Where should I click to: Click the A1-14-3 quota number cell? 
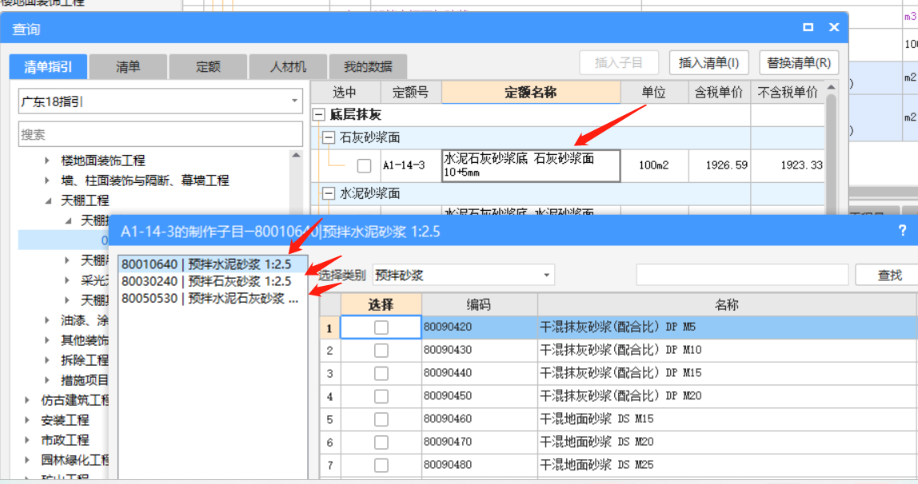tap(410, 165)
